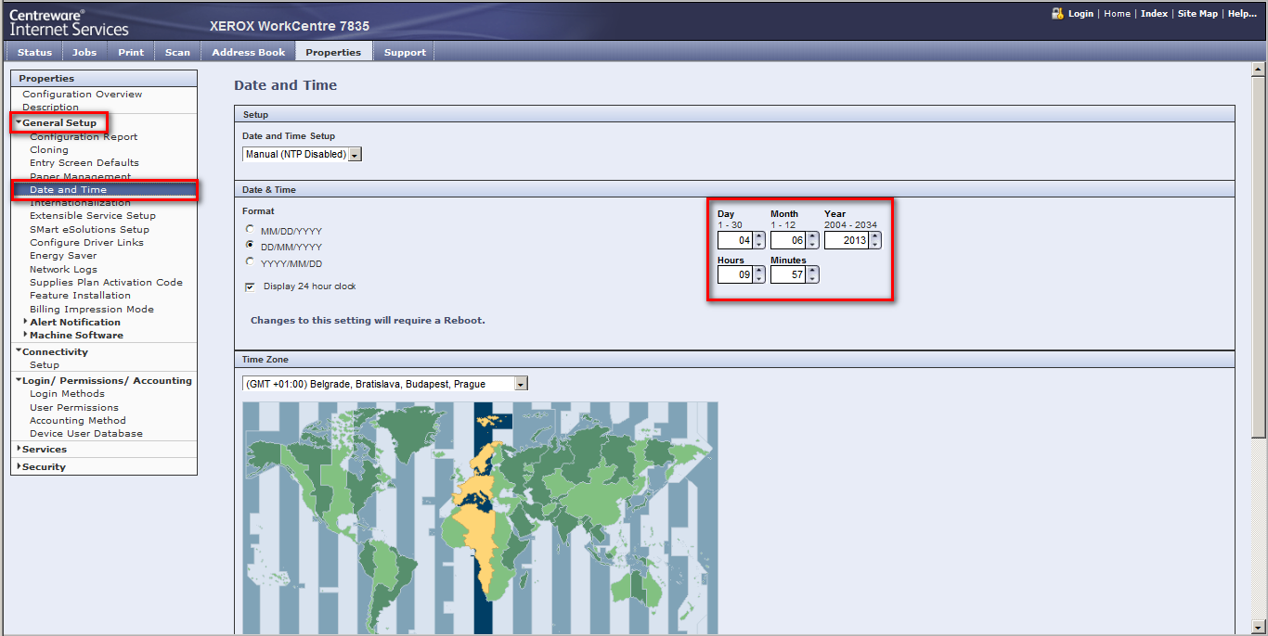The width and height of the screenshot is (1268, 636).
Task: Select the MM/DD/YYYY date format
Action: pos(250,229)
